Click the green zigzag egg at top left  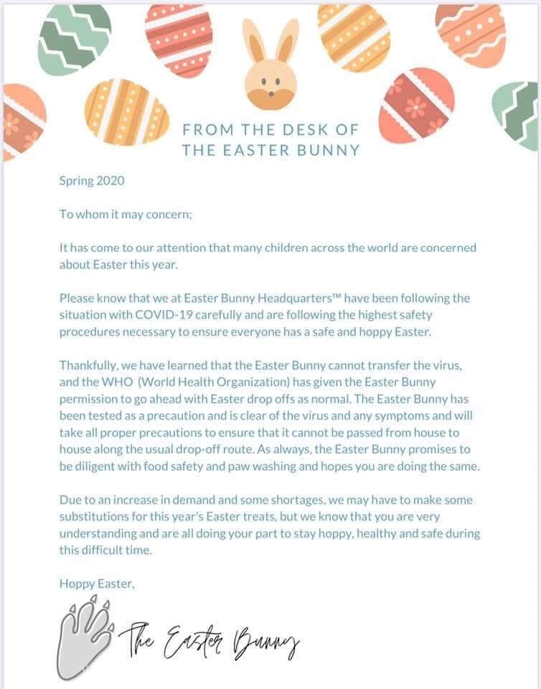pyautogui.click(x=75, y=39)
